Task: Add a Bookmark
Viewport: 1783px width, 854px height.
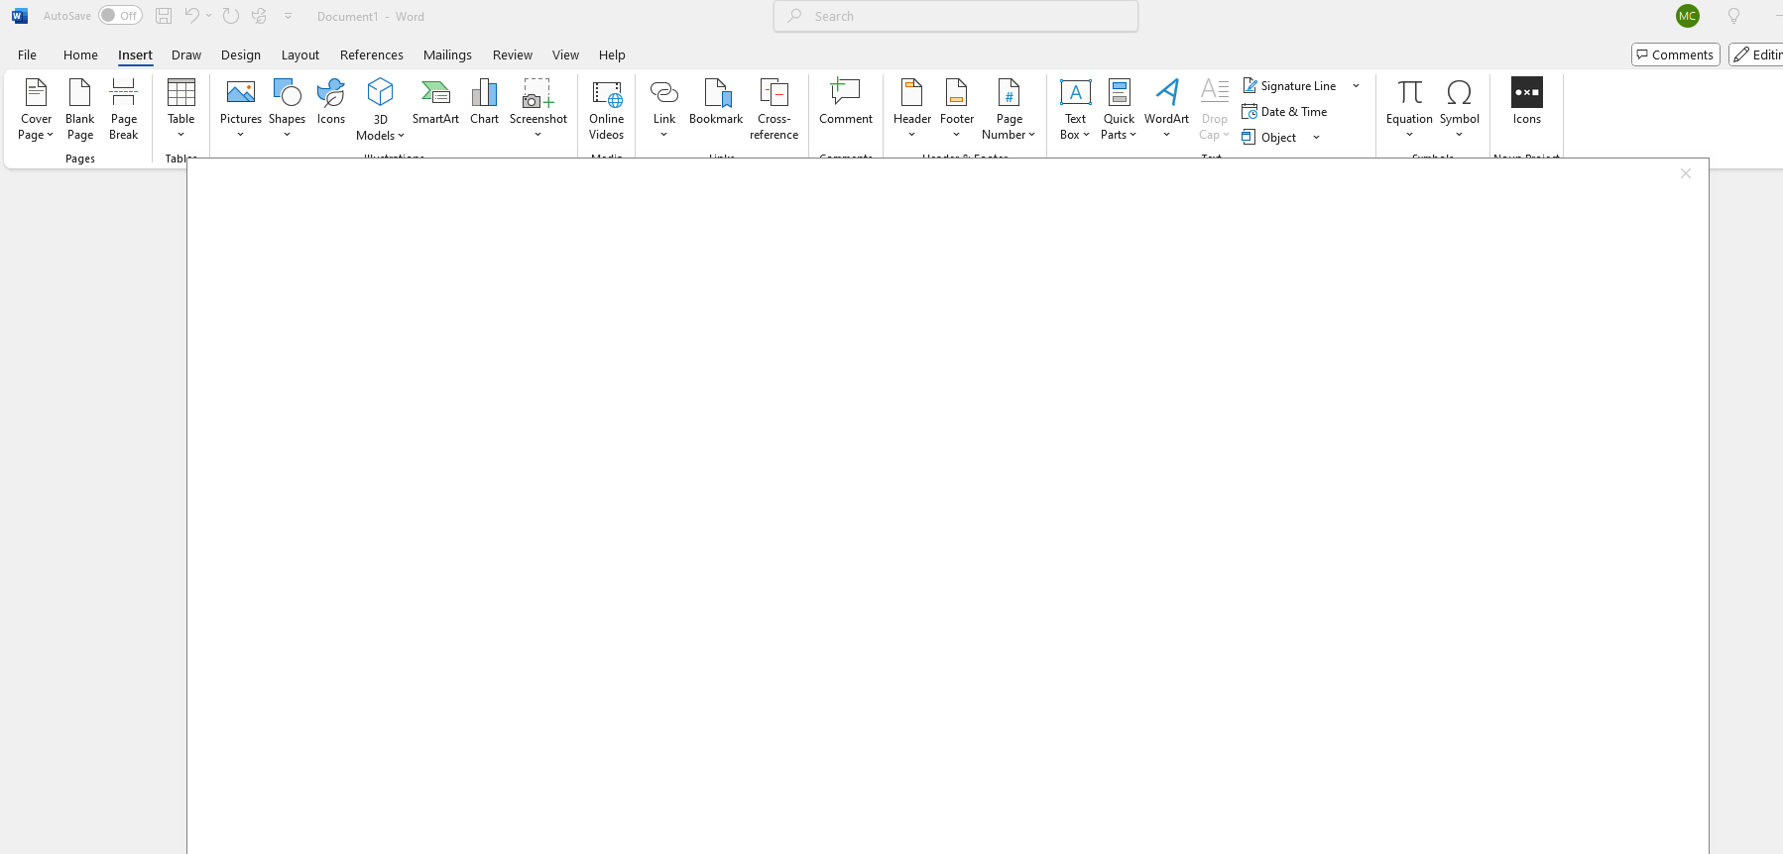Action: tap(716, 102)
